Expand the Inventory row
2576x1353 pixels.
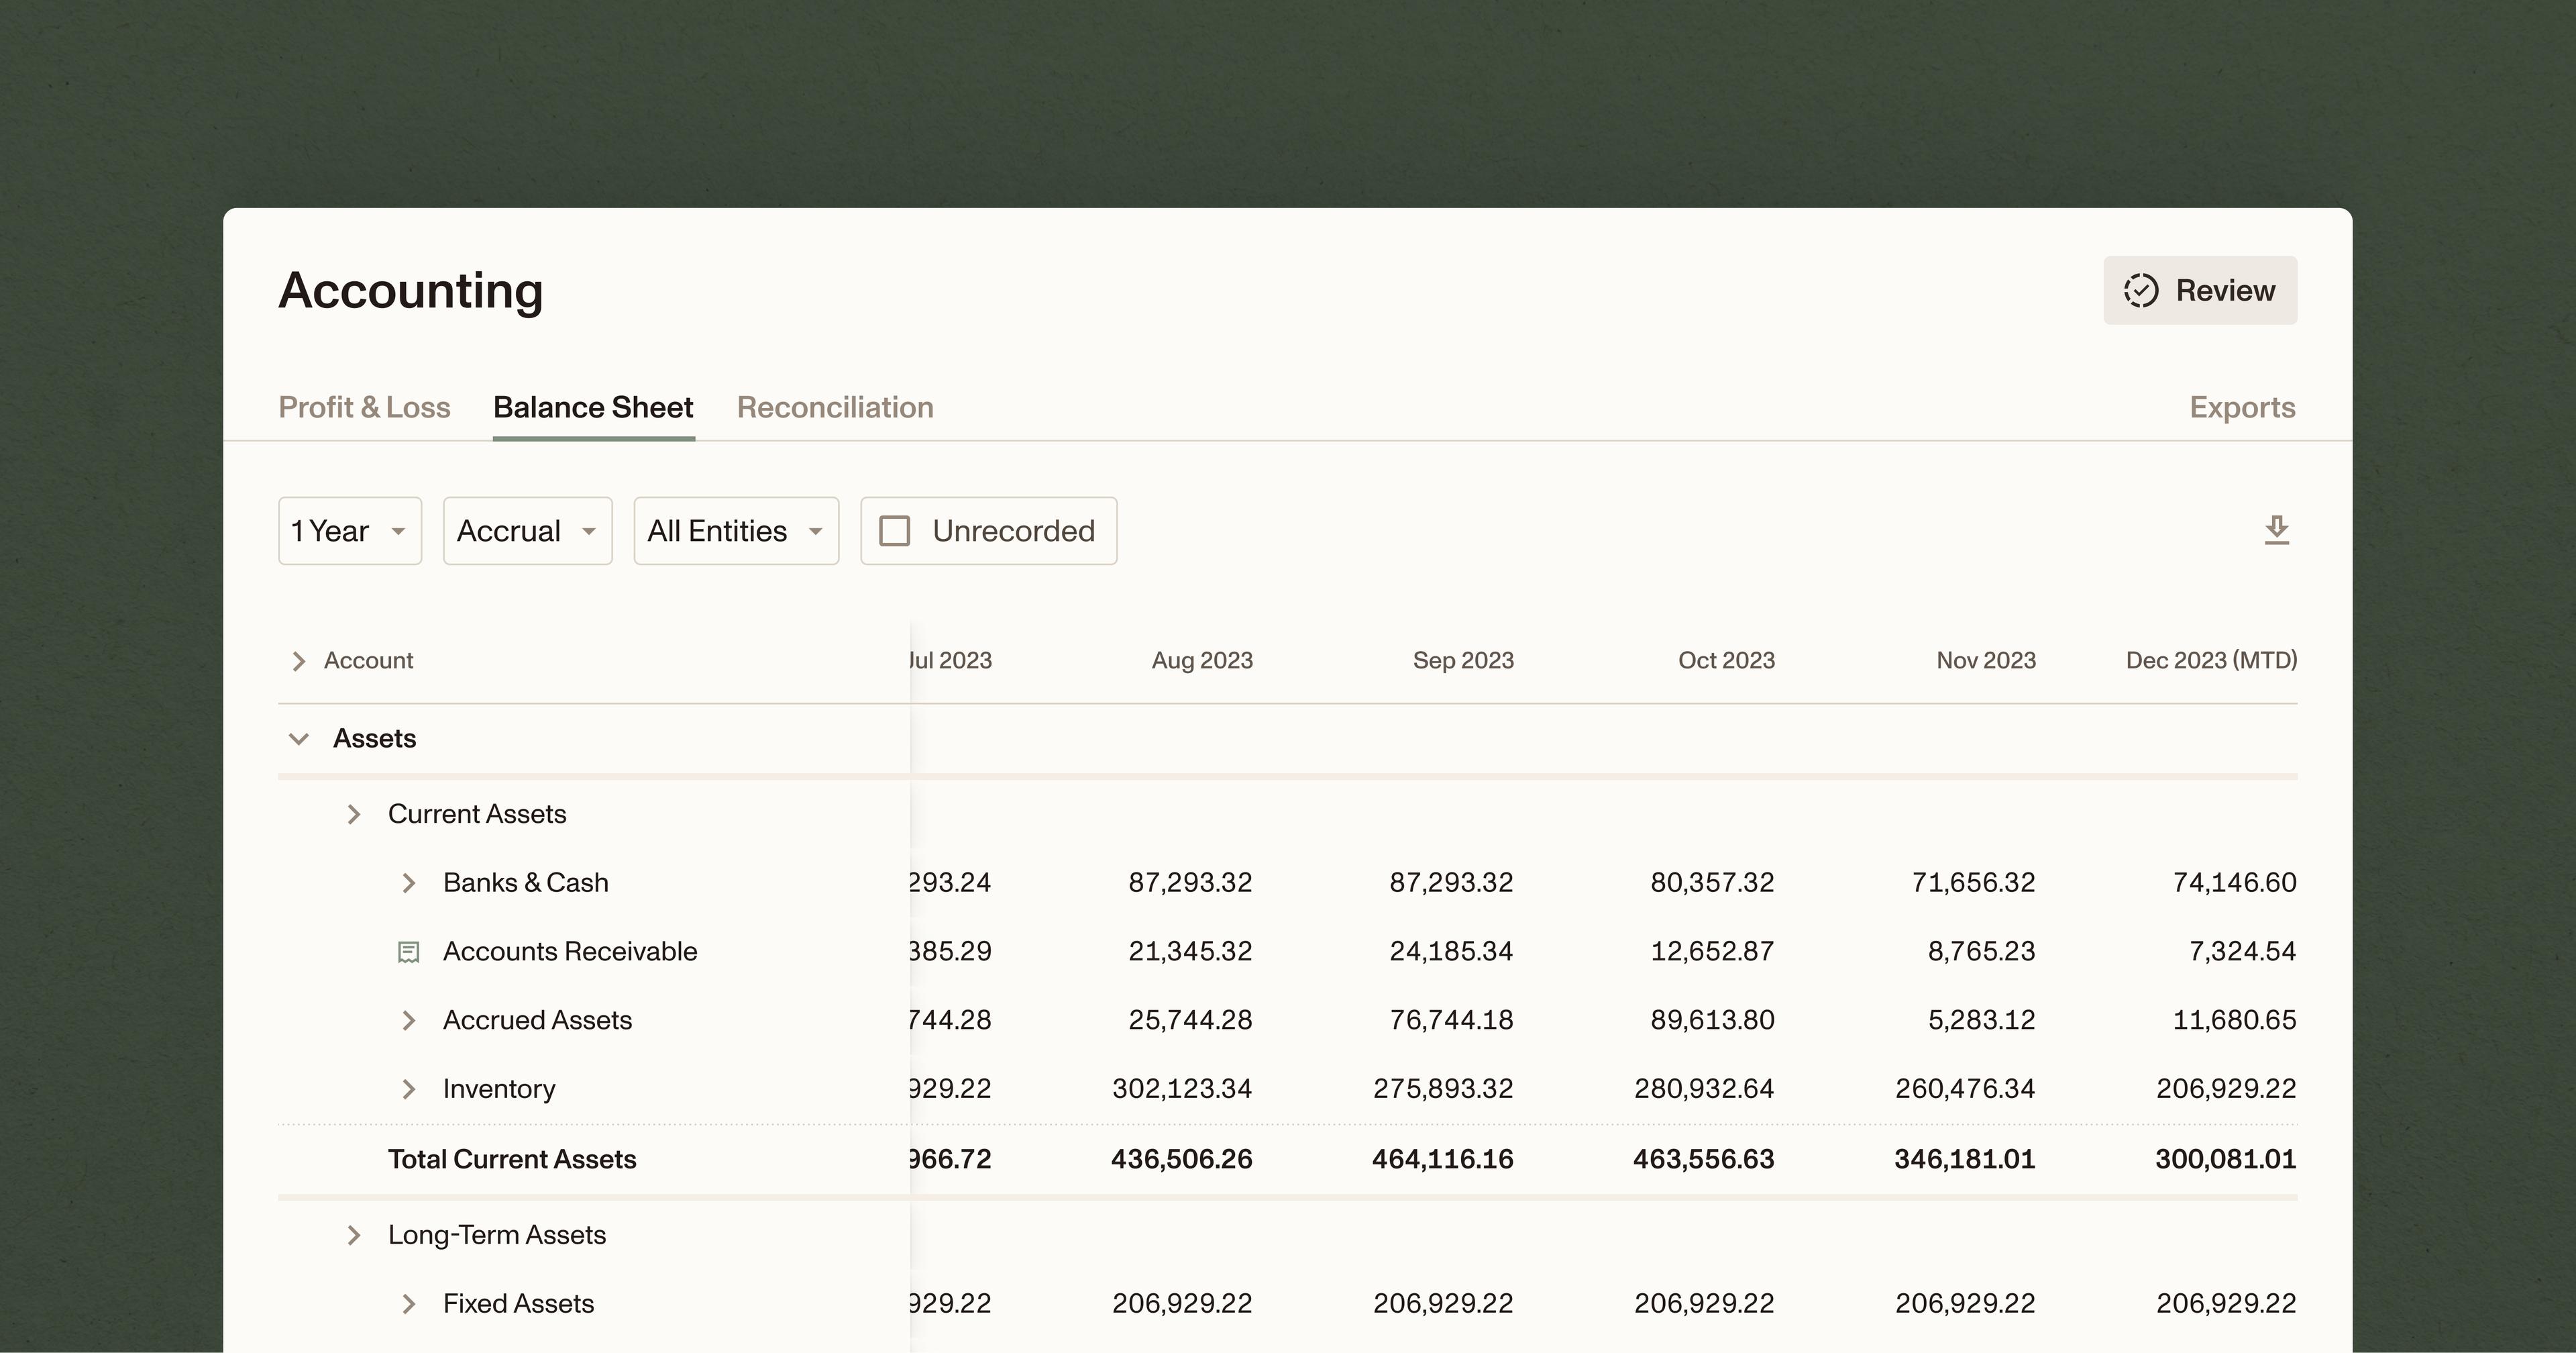[408, 1089]
